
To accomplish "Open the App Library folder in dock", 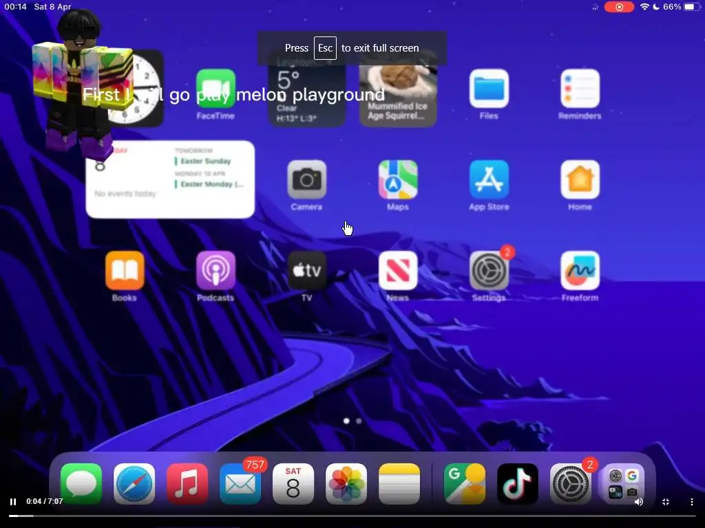I will tap(624, 483).
